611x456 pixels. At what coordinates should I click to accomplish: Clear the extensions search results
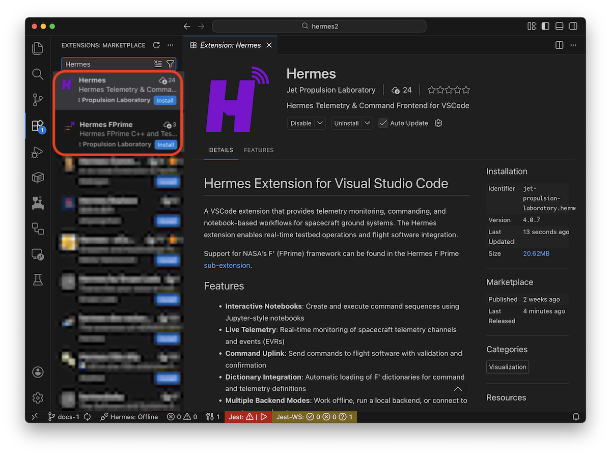pos(158,64)
